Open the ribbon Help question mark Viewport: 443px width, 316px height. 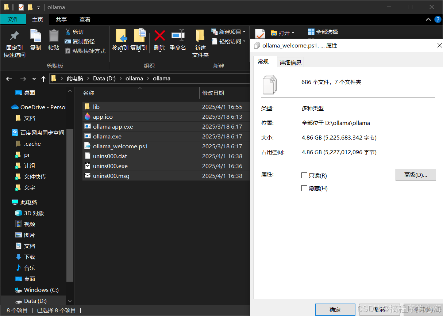pyautogui.click(x=438, y=19)
